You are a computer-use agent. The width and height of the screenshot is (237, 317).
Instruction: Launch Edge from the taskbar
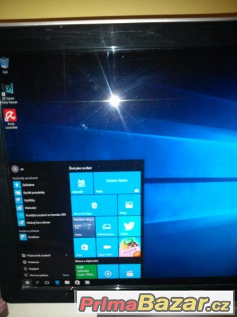pyautogui.click(x=57, y=283)
